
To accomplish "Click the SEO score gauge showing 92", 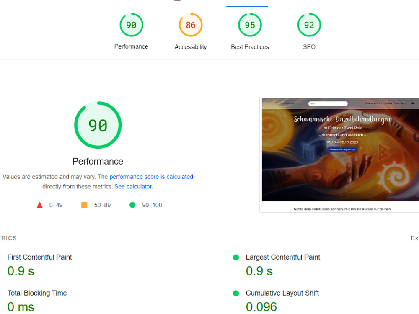I will coord(309,25).
